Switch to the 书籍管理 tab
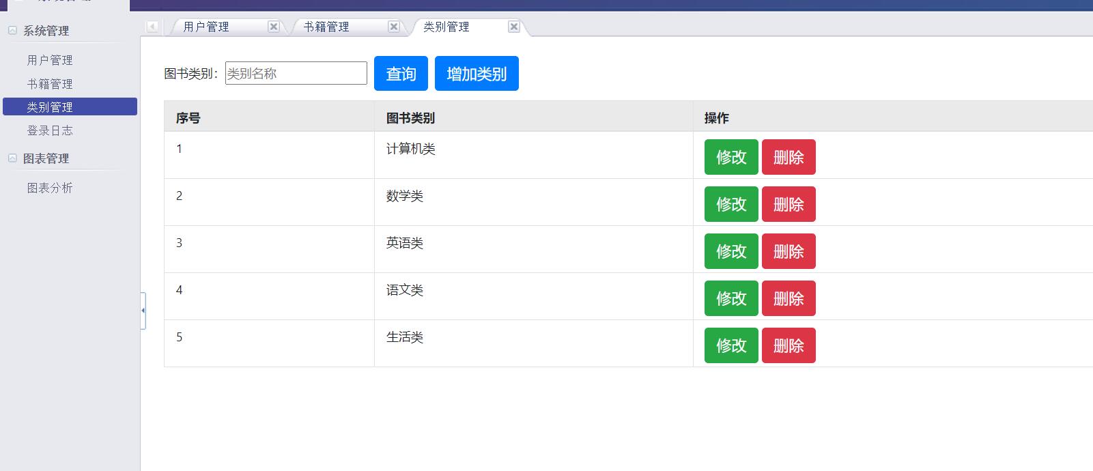This screenshot has width=1093, height=471. pos(326,27)
